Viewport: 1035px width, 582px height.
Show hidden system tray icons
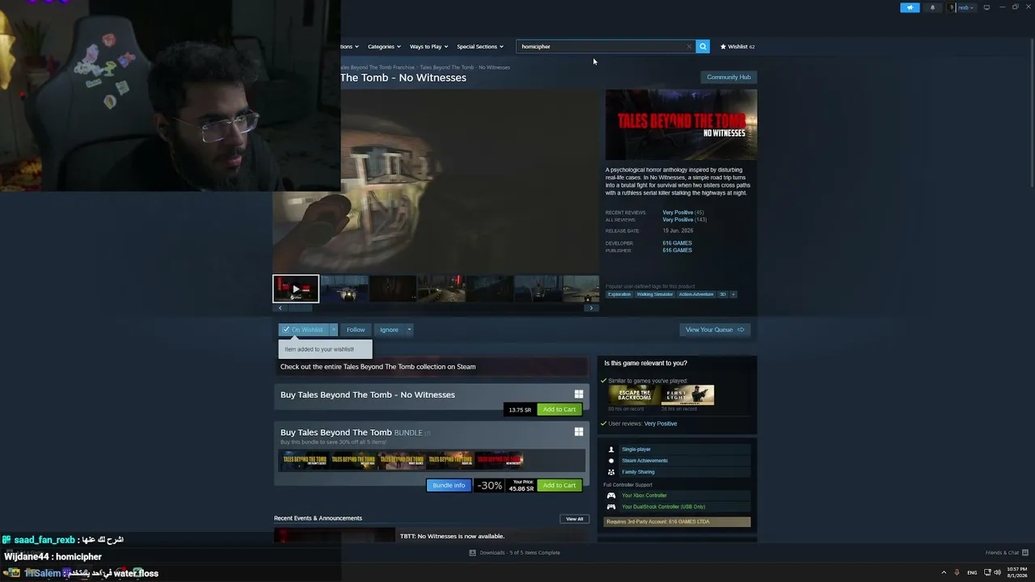pos(944,572)
